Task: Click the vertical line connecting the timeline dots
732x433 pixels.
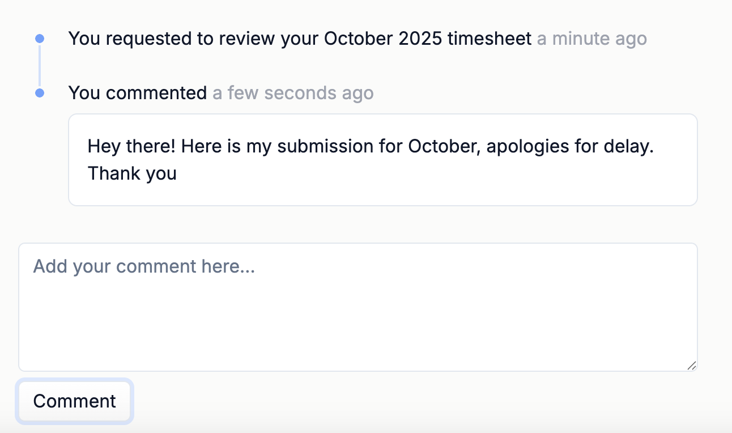Action: (x=40, y=66)
